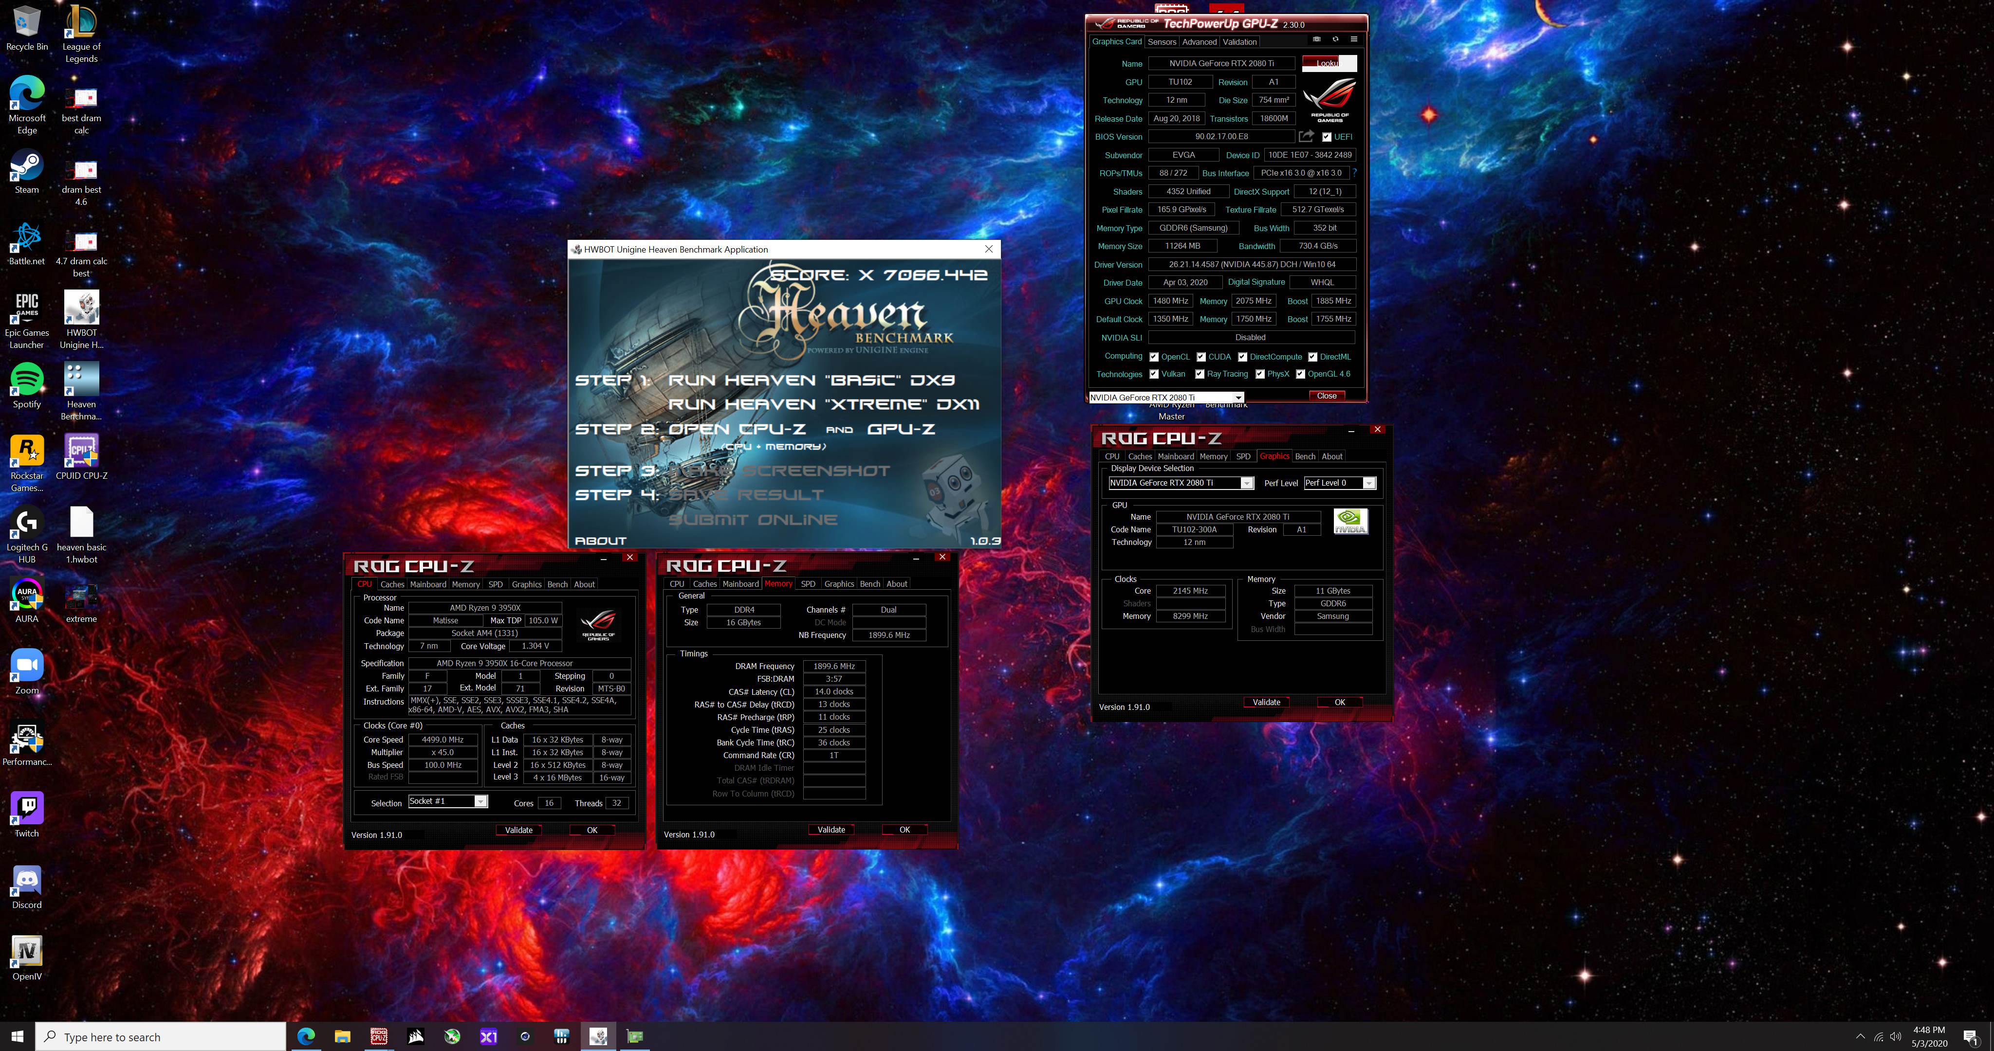Toggle the OpenGL 4.6 checkbox in GPU-Z
The width and height of the screenshot is (1994, 1051).
pos(1300,374)
